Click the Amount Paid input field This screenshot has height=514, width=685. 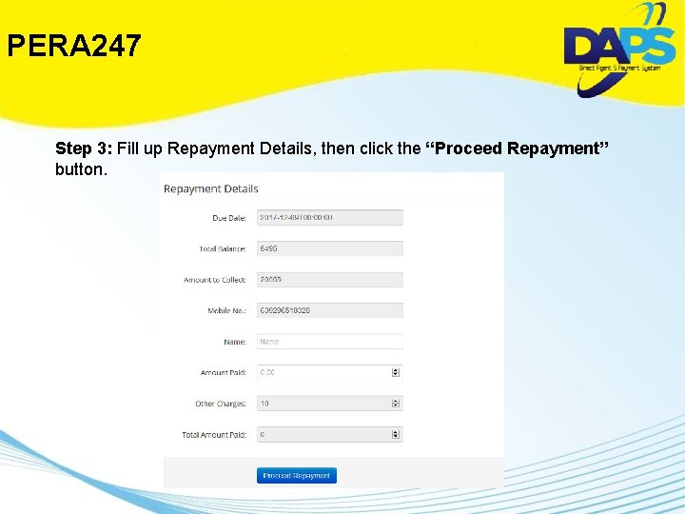point(330,372)
